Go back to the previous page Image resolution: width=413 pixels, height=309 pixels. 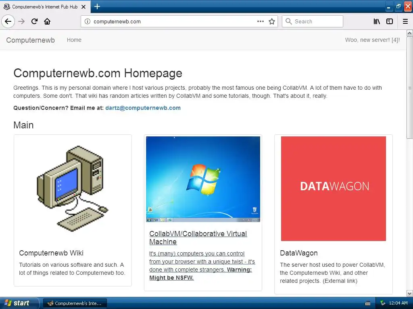[x=8, y=21]
